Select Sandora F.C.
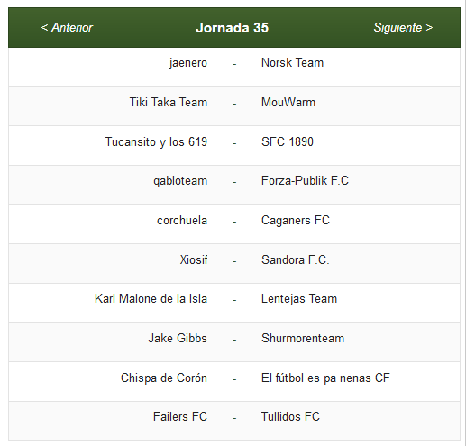This screenshot has height=446, width=466. click(296, 260)
